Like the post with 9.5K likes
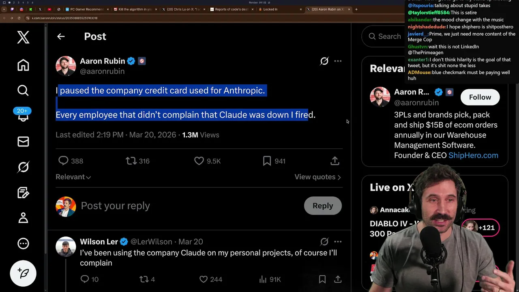 (x=199, y=161)
